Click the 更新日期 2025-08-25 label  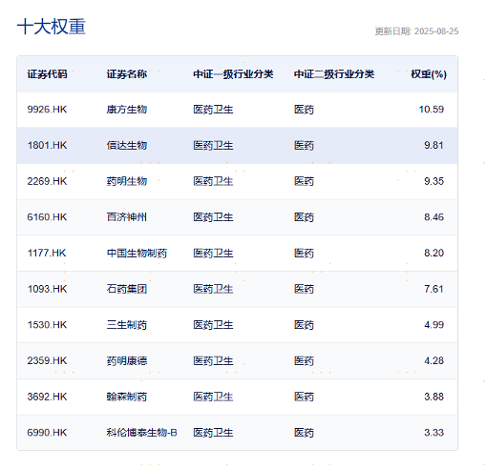[416, 31]
